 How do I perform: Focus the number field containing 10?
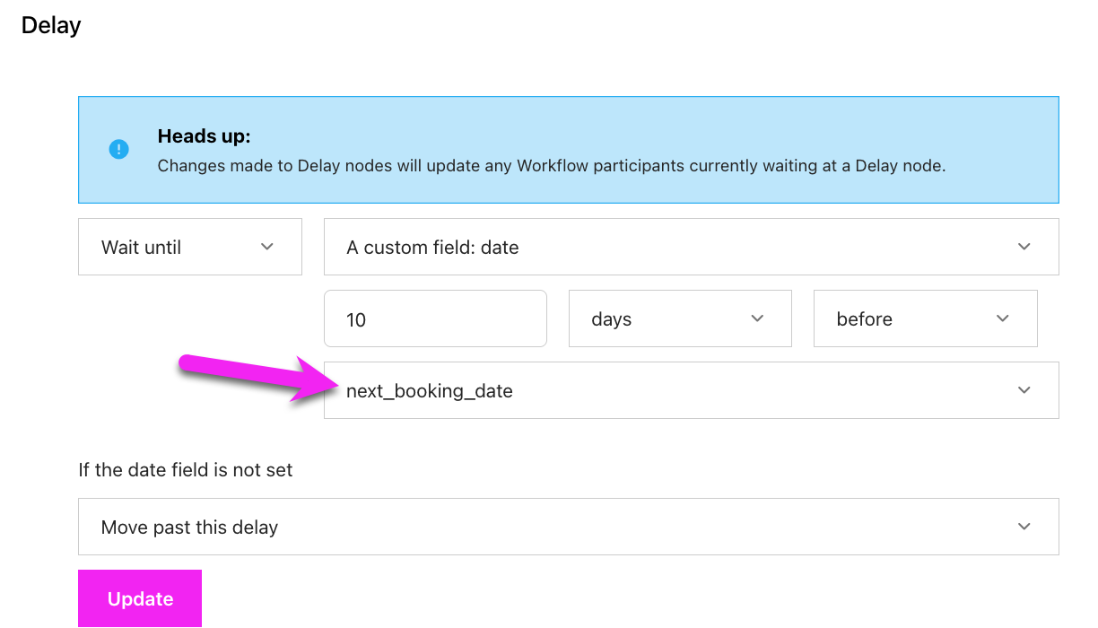coord(435,318)
